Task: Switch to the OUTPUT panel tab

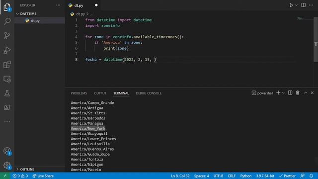Action: (x=100, y=93)
